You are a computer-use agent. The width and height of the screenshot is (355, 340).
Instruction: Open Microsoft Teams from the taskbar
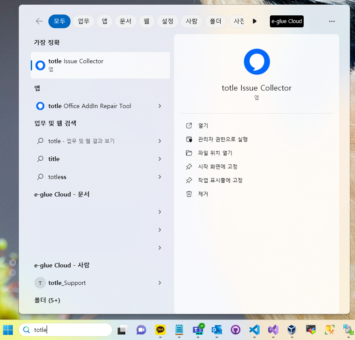(198, 329)
